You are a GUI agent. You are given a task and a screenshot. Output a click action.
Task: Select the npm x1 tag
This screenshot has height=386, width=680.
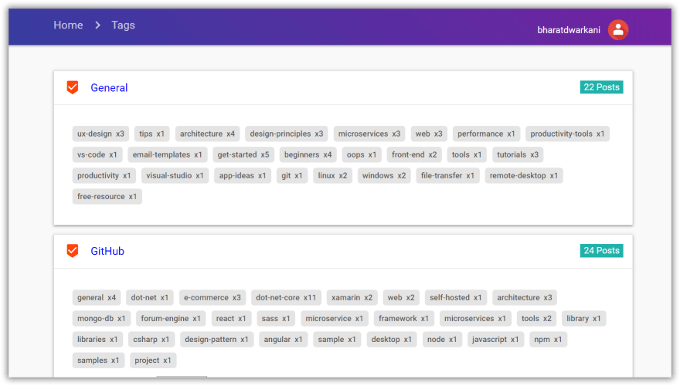pos(548,339)
